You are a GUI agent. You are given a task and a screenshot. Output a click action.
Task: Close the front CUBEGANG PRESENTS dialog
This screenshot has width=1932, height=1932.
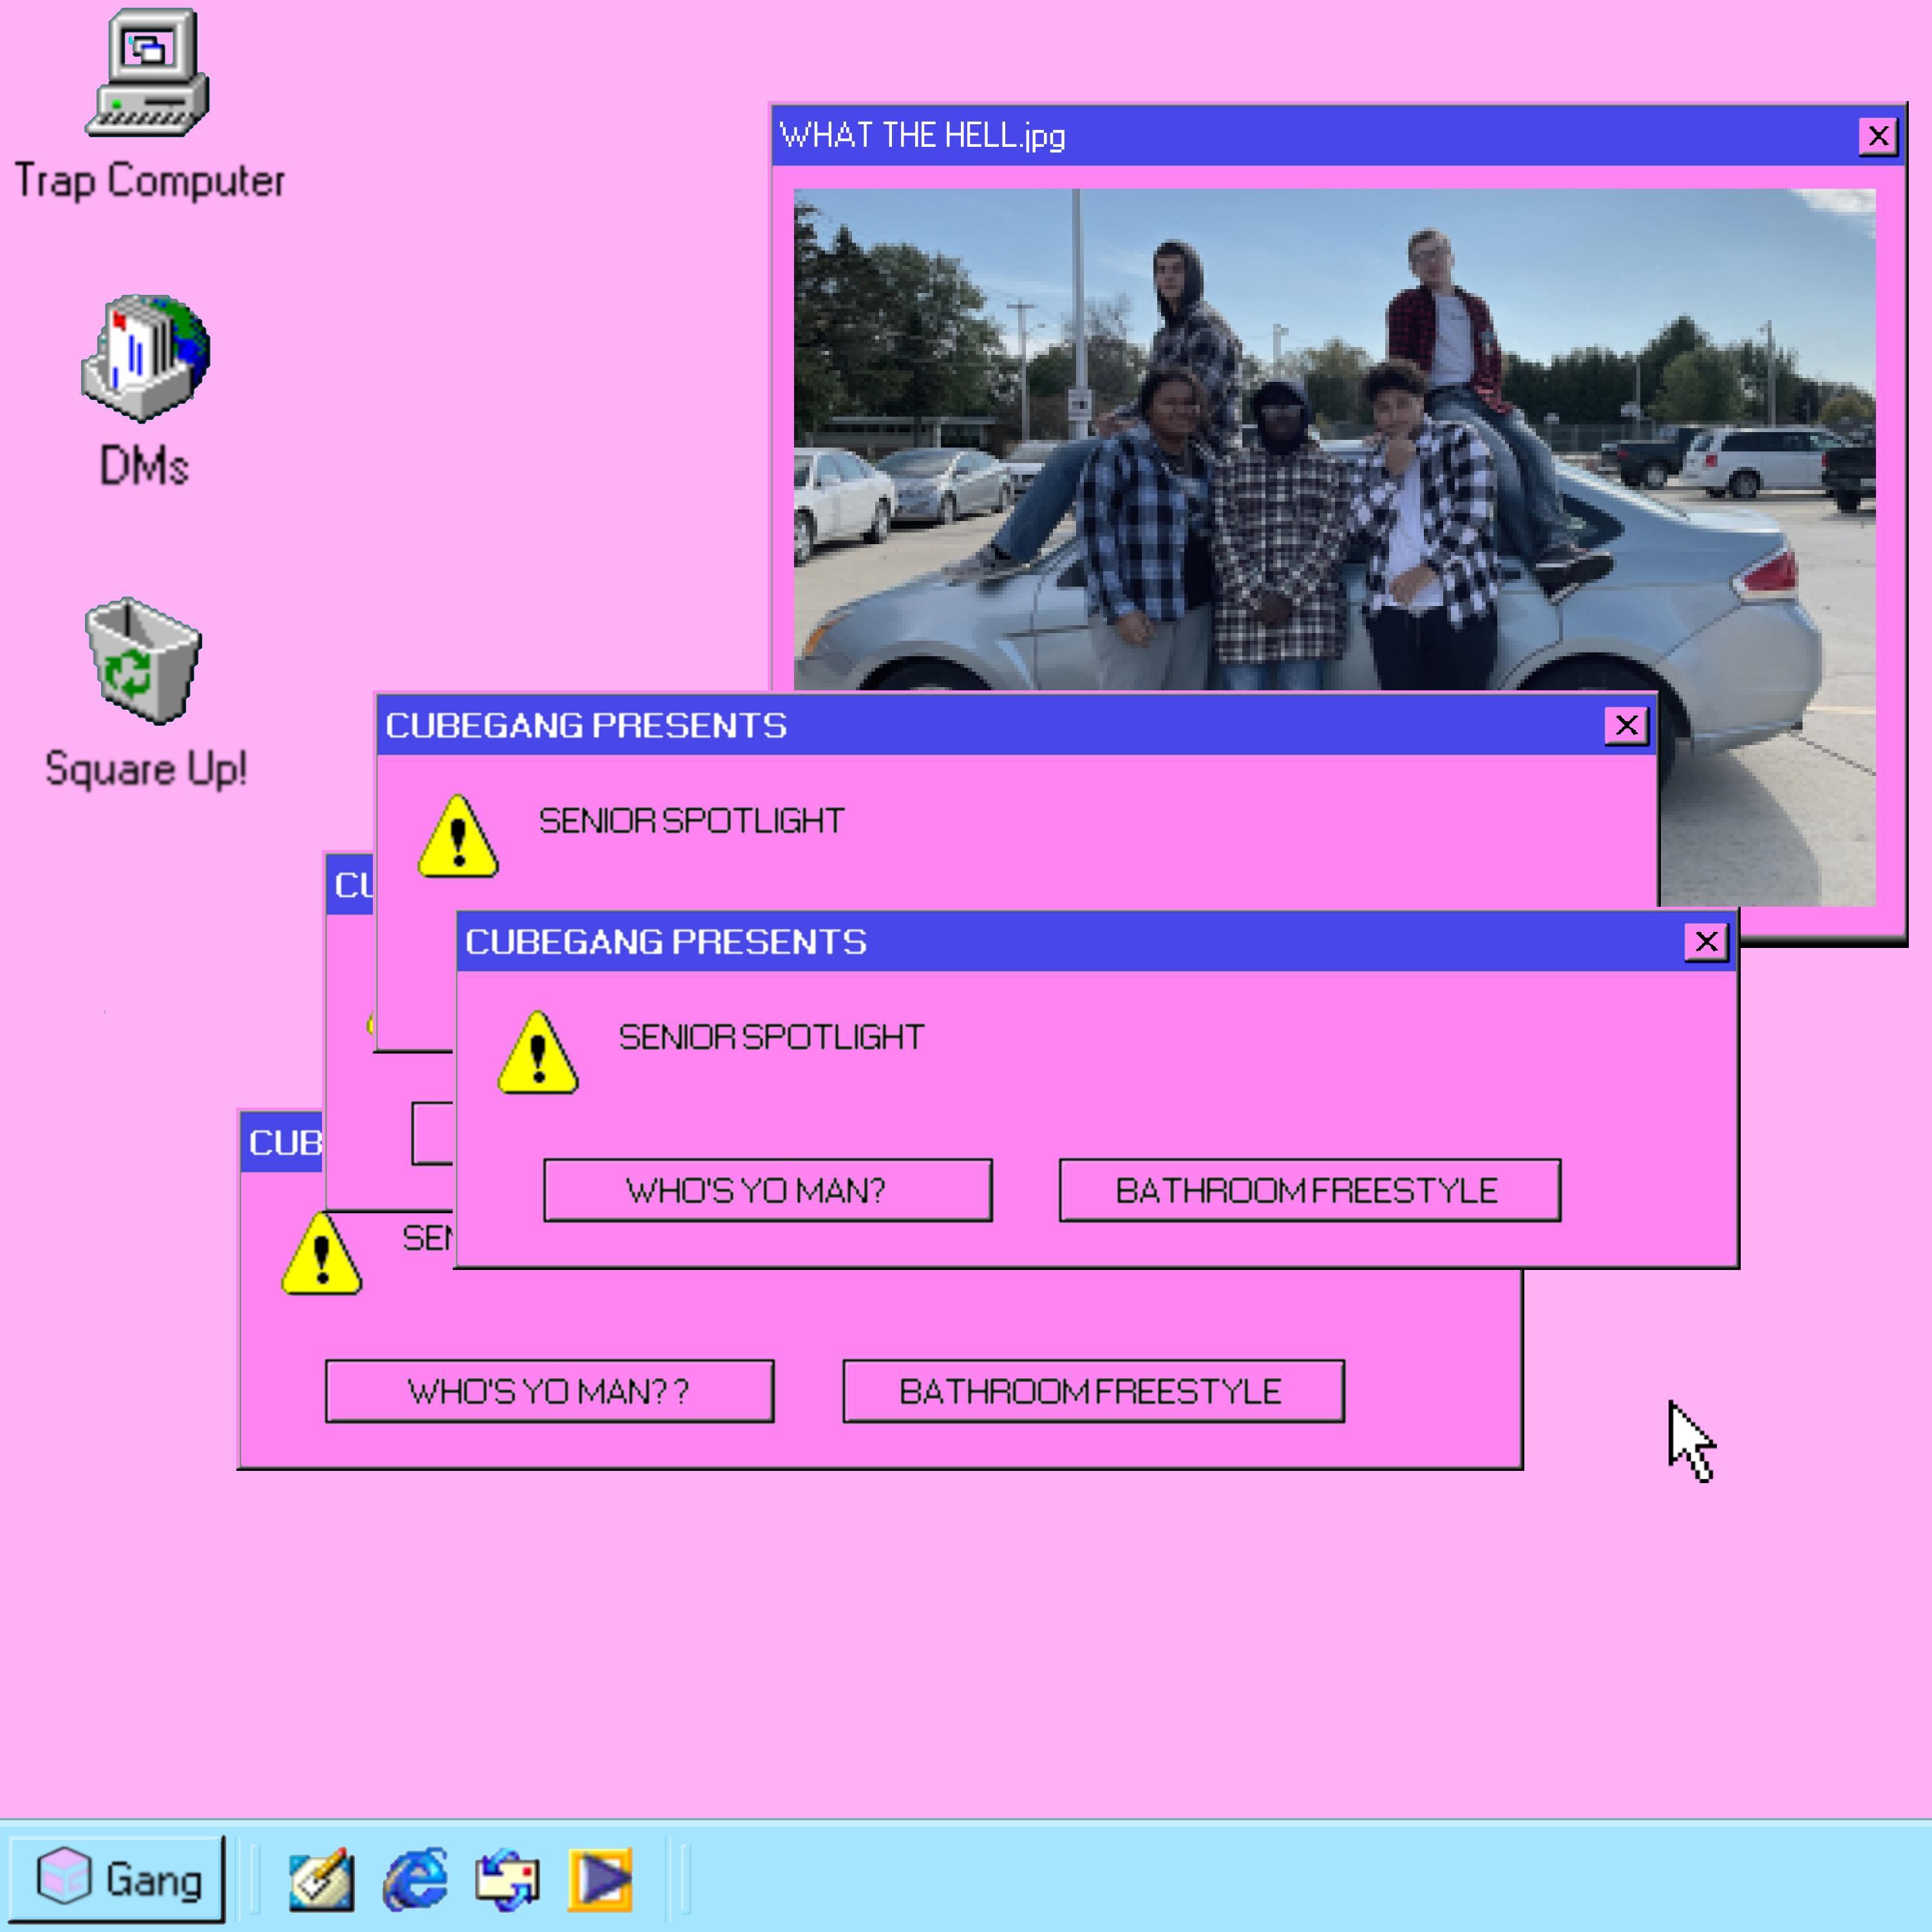pyautogui.click(x=1706, y=941)
